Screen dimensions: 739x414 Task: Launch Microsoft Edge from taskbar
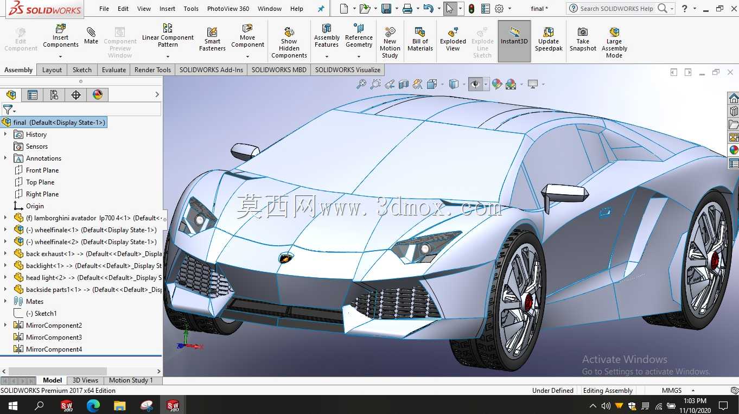(x=93, y=405)
